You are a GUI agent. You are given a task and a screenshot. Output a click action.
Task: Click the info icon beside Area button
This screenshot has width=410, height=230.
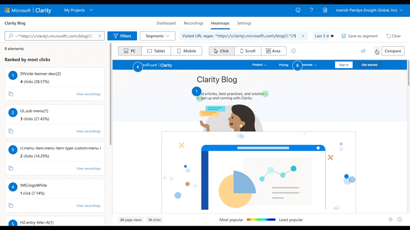pyautogui.click(x=293, y=51)
